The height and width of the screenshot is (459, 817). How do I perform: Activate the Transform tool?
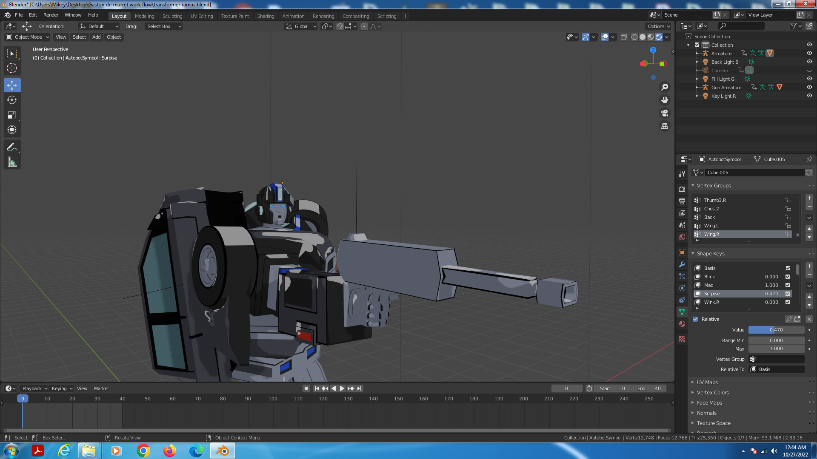pyautogui.click(x=12, y=130)
